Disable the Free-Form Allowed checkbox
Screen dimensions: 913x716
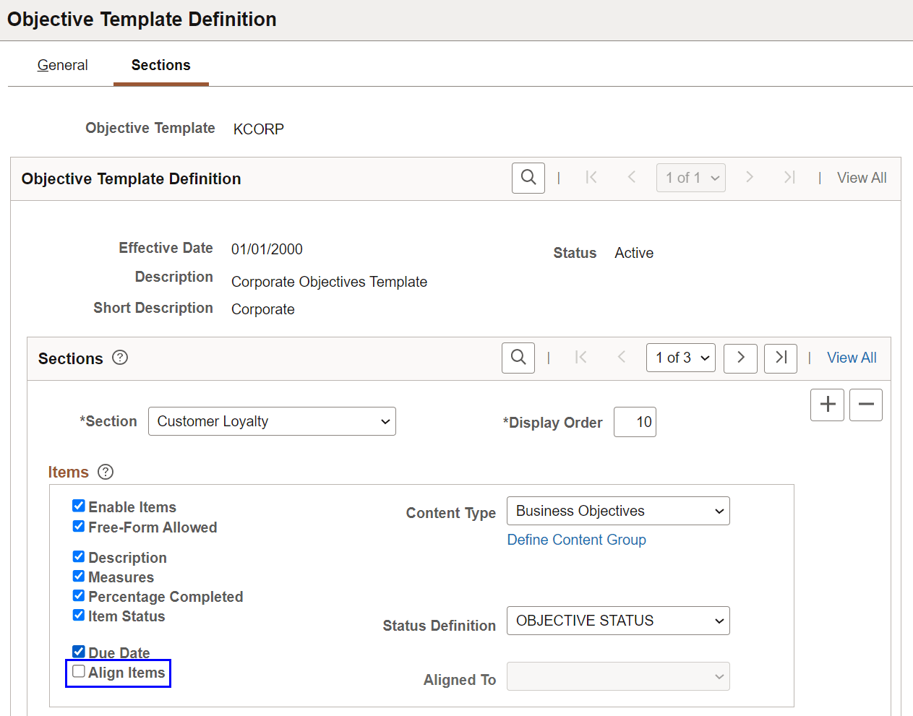(x=78, y=526)
